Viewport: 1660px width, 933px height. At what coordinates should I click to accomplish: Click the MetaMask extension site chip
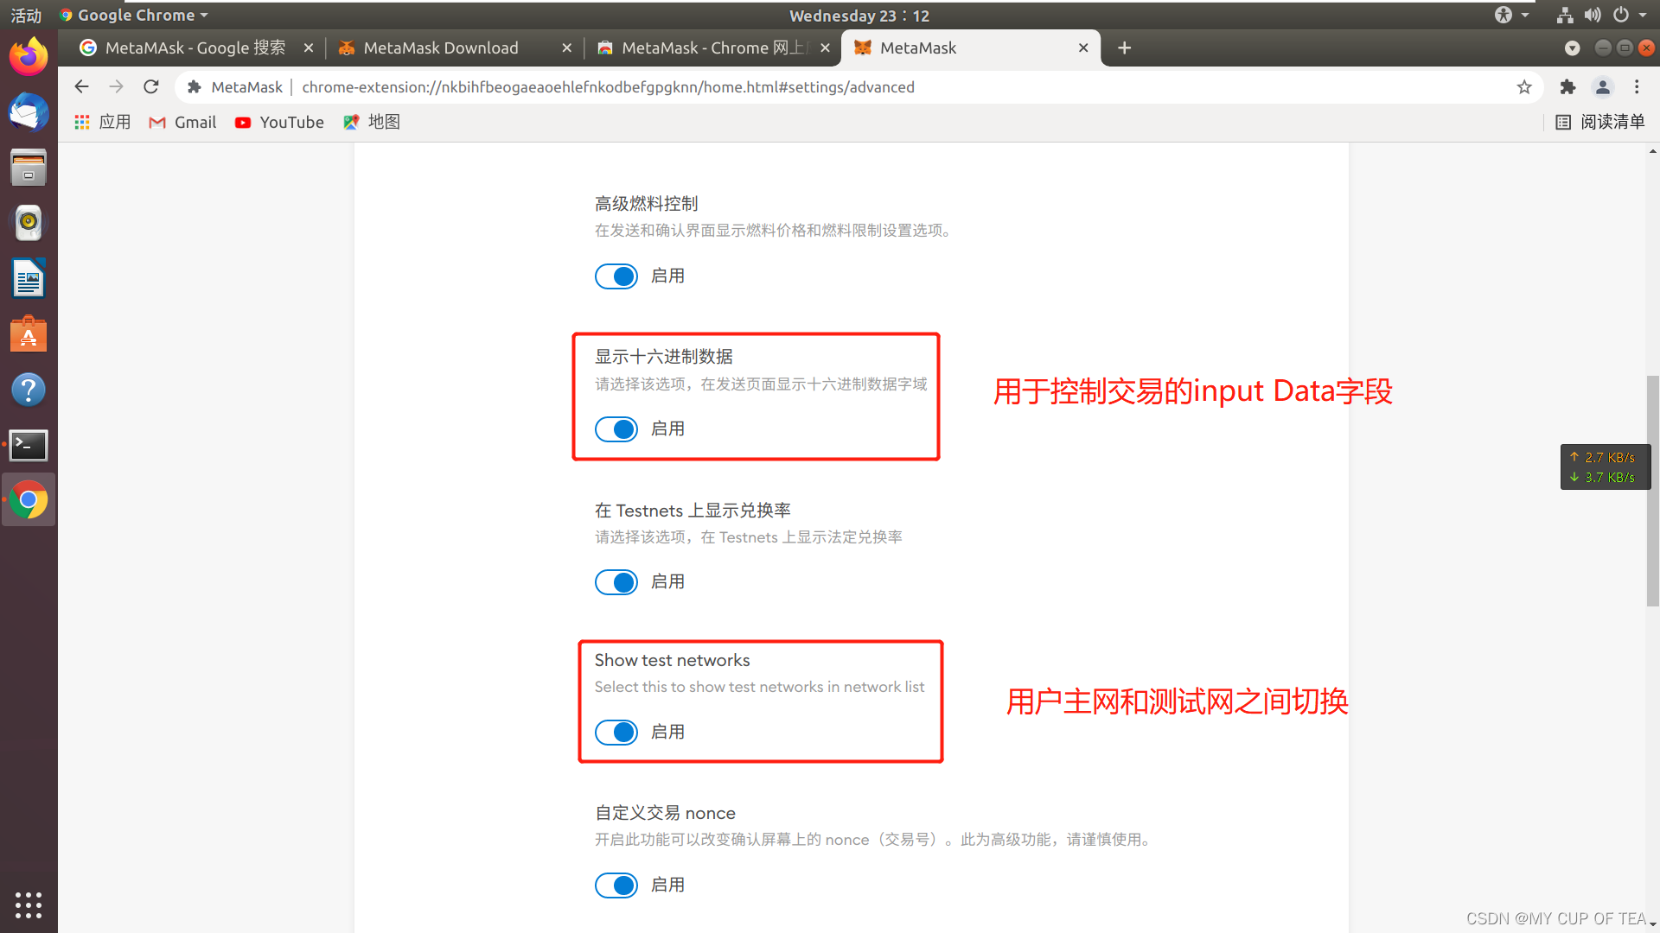tap(235, 87)
